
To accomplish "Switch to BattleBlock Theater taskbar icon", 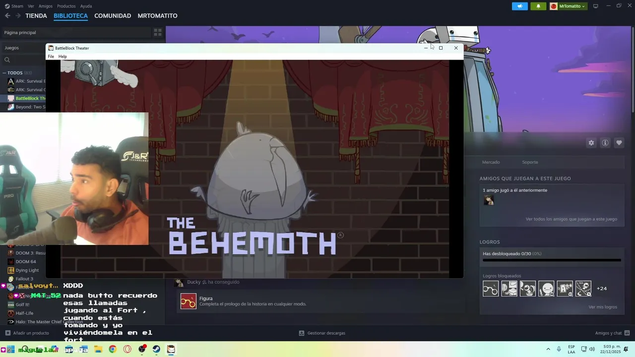I will [x=171, y=350].
